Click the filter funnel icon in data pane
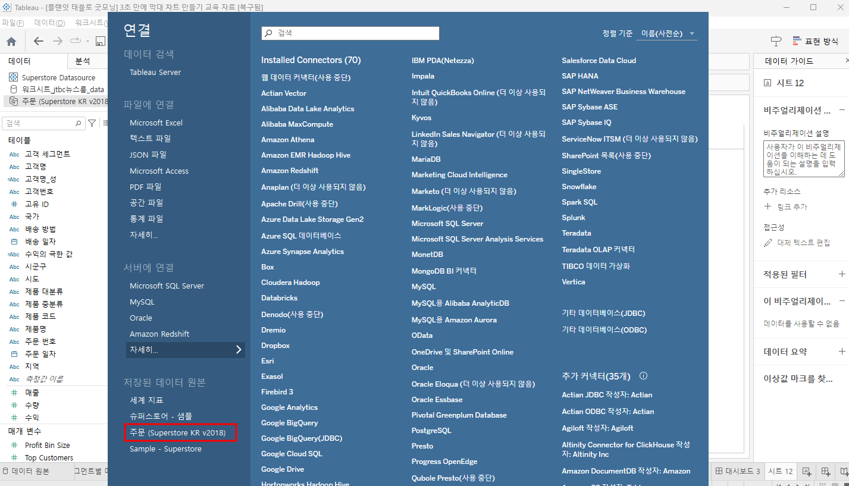This screenshot has width=849, height=486. tap(92, 123)
